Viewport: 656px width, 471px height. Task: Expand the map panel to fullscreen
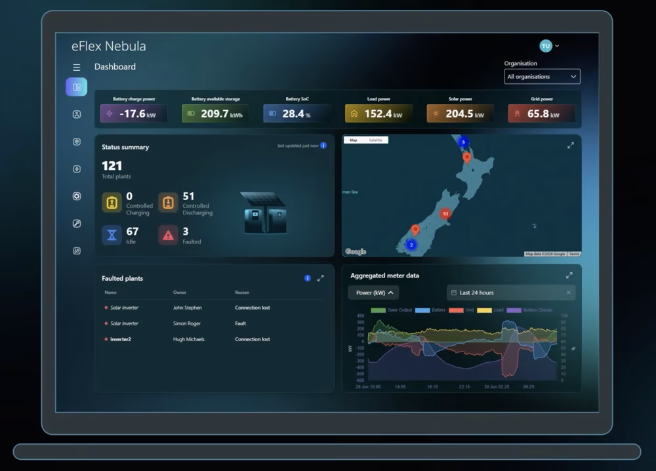[x=571, y=146]
